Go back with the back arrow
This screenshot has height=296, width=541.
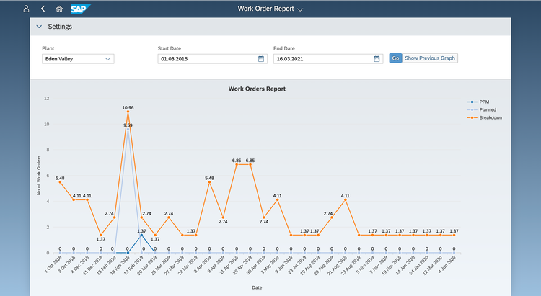point(43,9)
